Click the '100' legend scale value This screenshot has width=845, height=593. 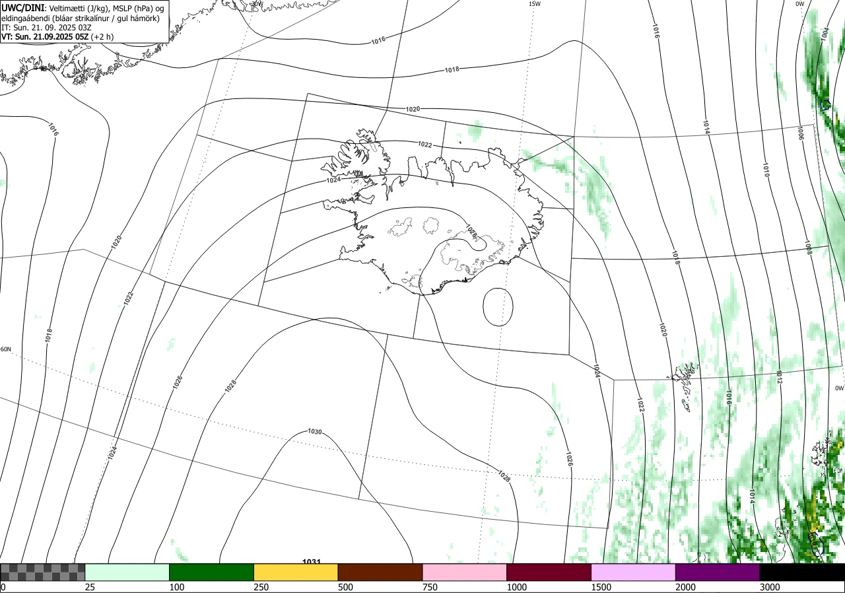point(176,587)
